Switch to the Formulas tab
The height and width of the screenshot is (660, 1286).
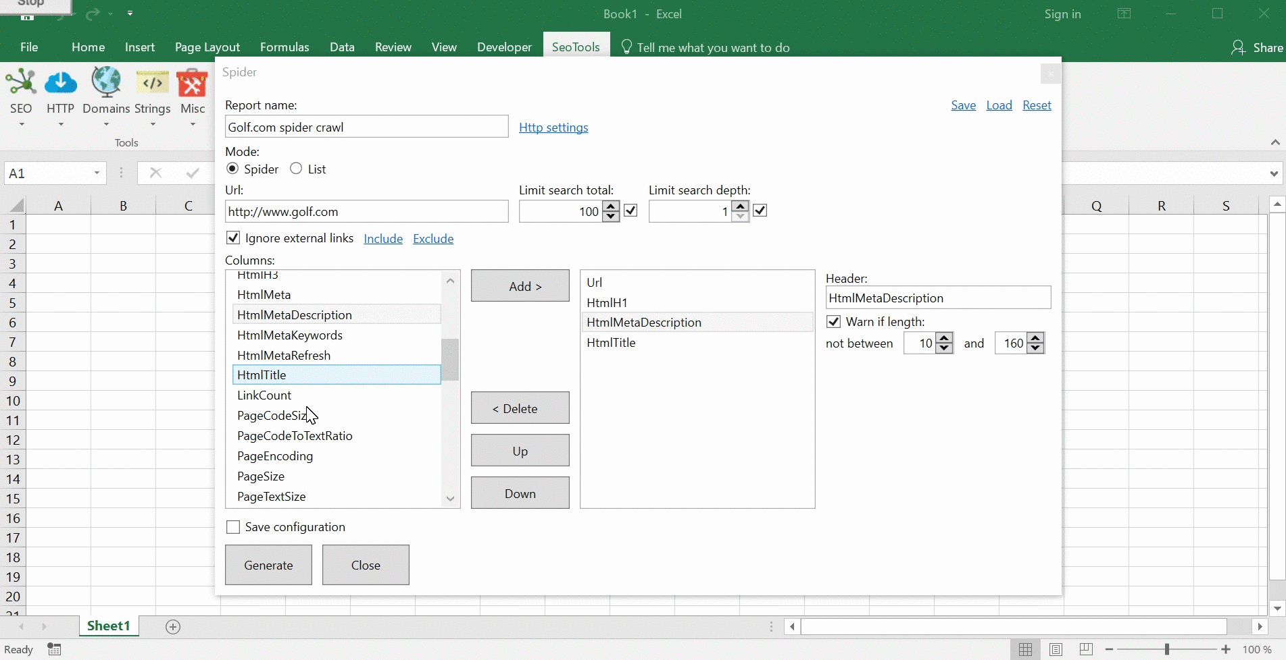285,47
